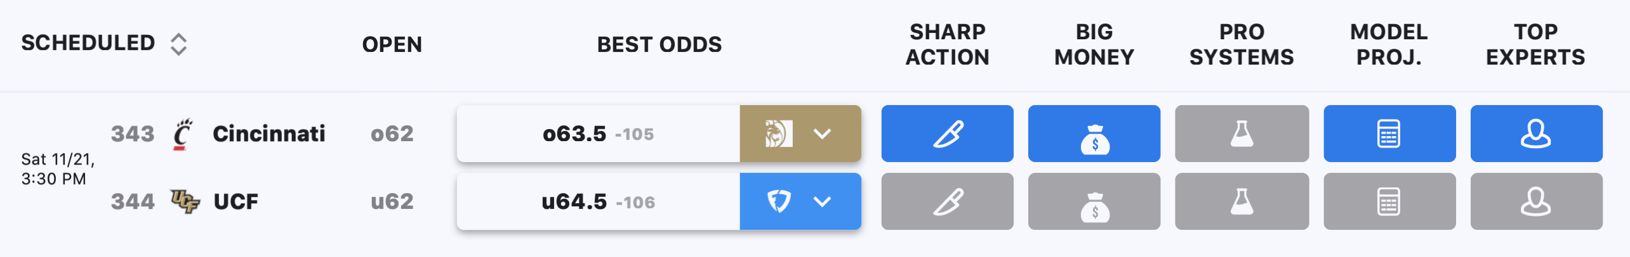Screen dimensions: 1630x257
Task: Click UCF Top Experts person icon
Action: [1536, 201]
